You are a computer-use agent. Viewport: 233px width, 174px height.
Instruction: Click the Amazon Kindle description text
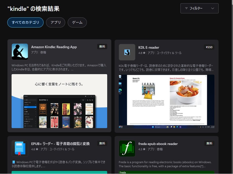[59, 67]
